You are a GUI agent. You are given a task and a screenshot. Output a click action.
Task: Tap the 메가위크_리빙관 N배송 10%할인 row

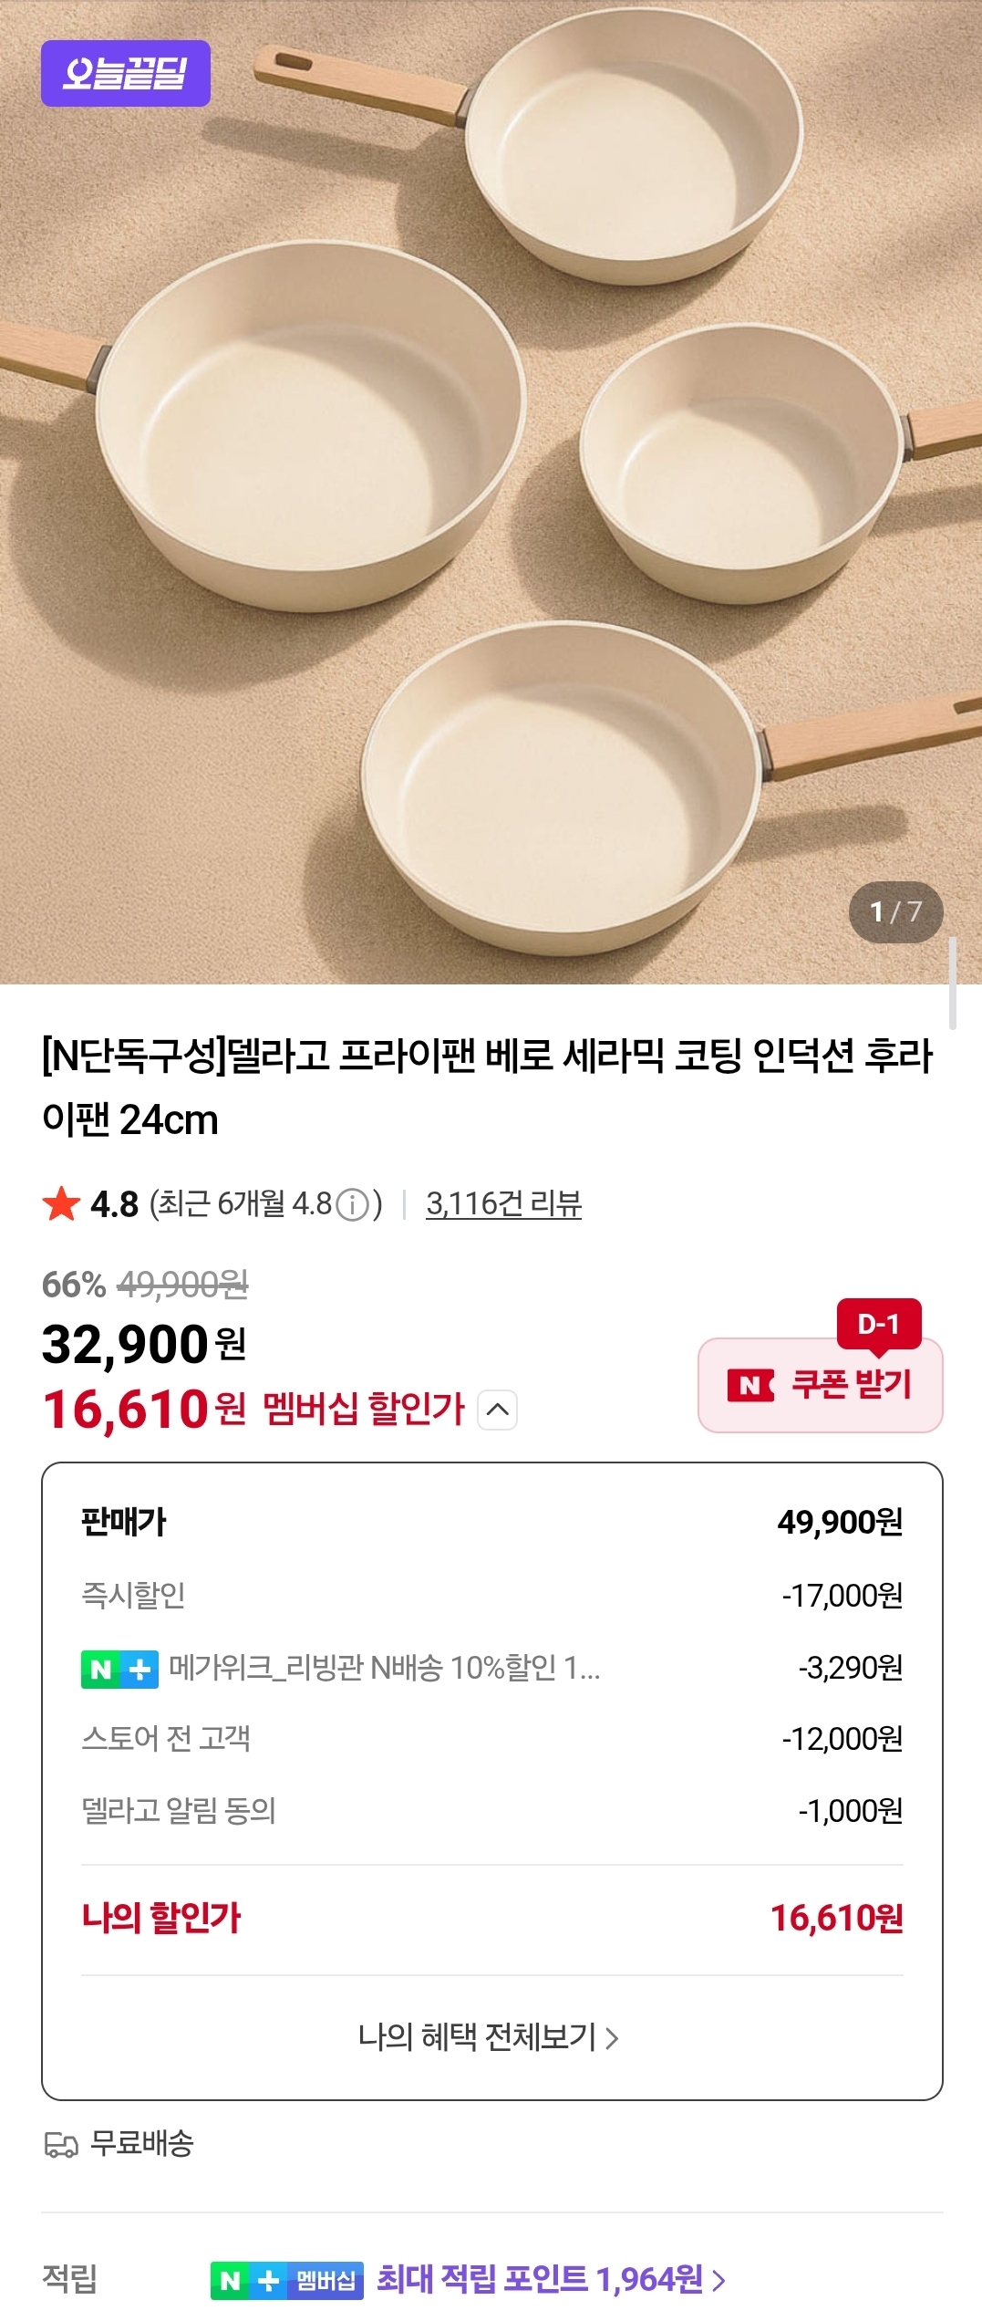pos(492,1668)
